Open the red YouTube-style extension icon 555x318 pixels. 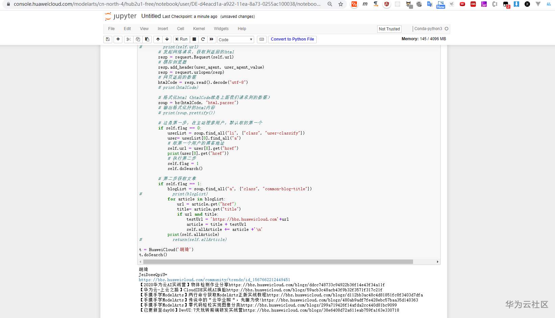(462, 4)
